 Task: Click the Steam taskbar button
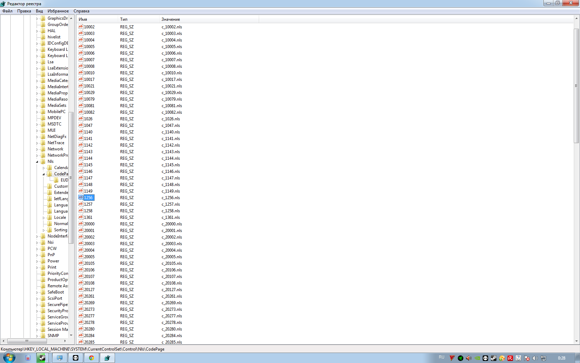(x=42, y=358)
